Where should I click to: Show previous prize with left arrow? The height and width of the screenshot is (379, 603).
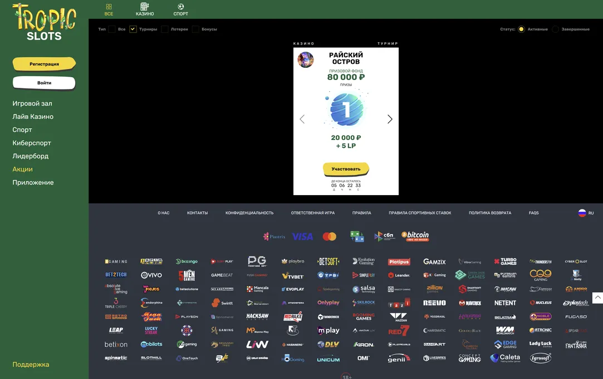(302, 119)
